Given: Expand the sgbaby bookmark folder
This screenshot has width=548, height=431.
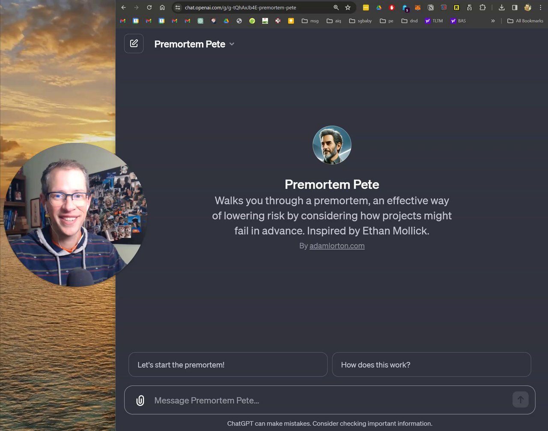Looking at the screenshot, I should (360, 21).
